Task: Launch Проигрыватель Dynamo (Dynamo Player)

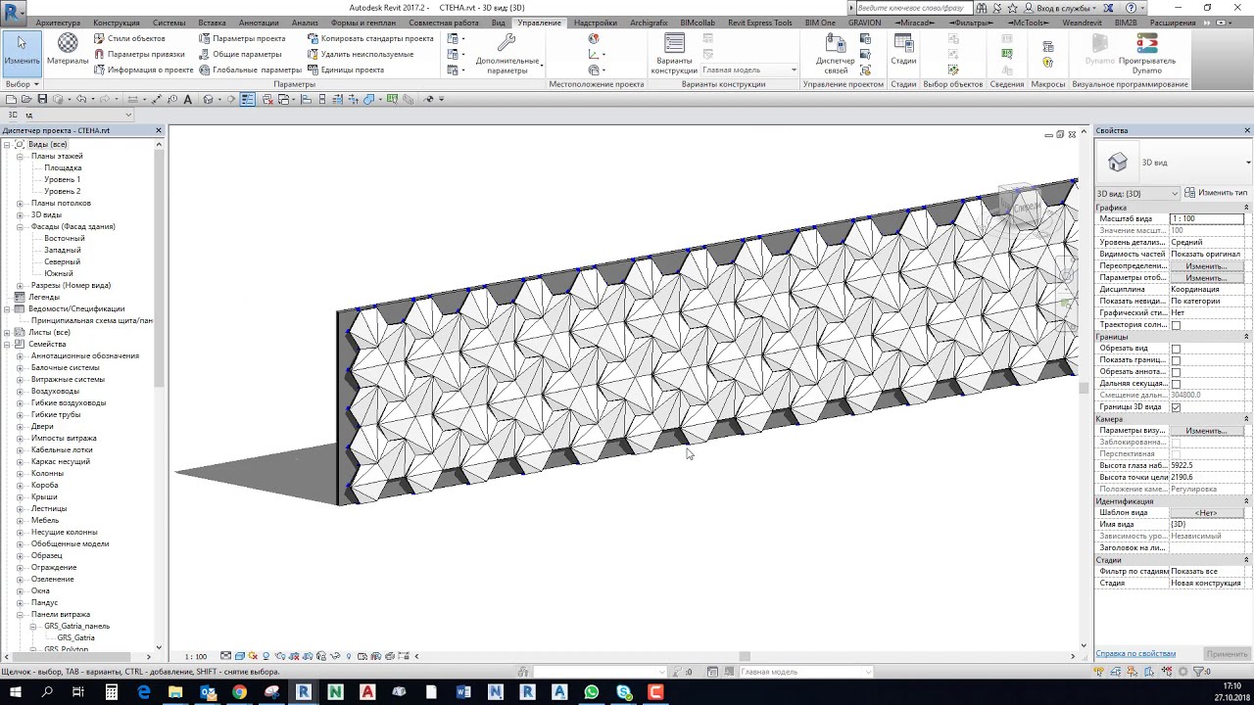Action: pos(1146,53)
